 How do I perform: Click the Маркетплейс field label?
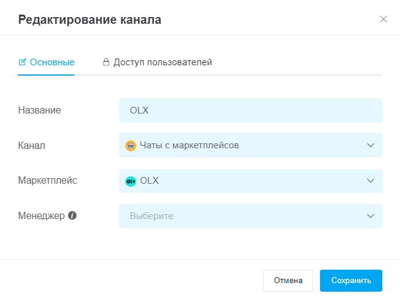[48, 181]
